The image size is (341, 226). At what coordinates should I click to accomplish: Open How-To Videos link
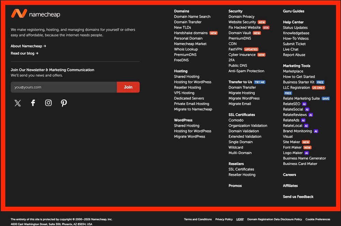[296, 39]
